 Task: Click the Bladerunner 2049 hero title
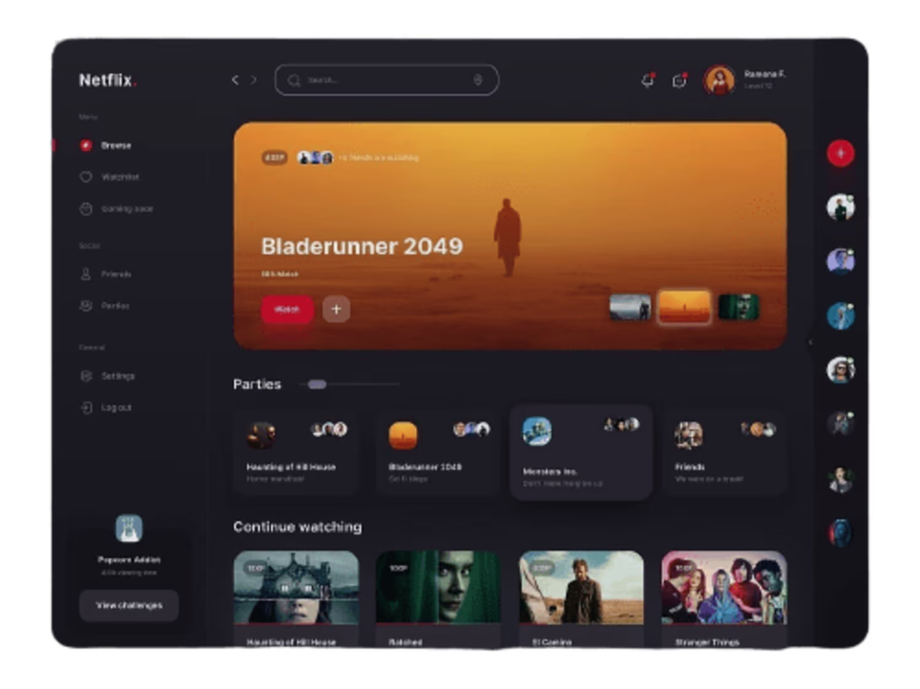362,246
